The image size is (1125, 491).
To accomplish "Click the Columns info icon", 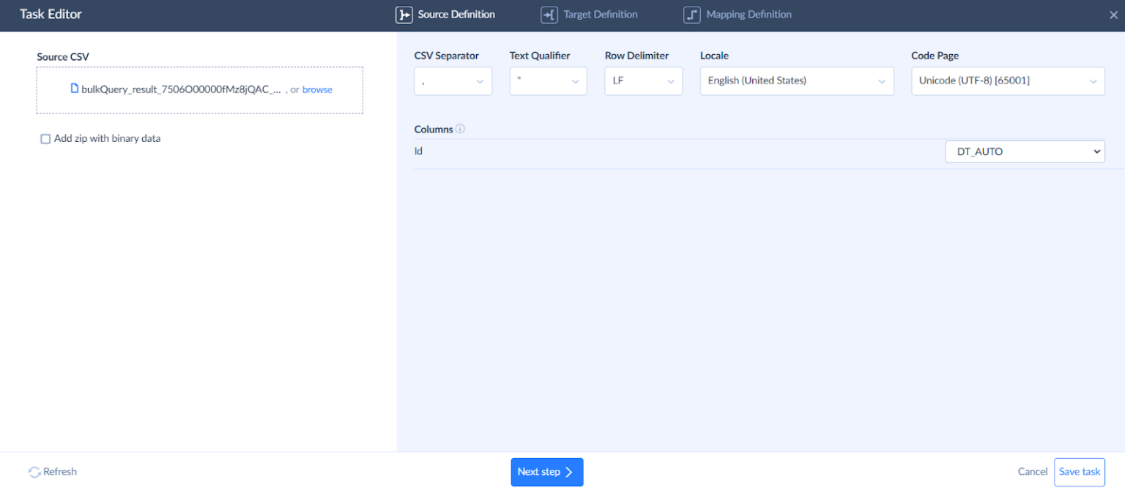I will [460, 129].
